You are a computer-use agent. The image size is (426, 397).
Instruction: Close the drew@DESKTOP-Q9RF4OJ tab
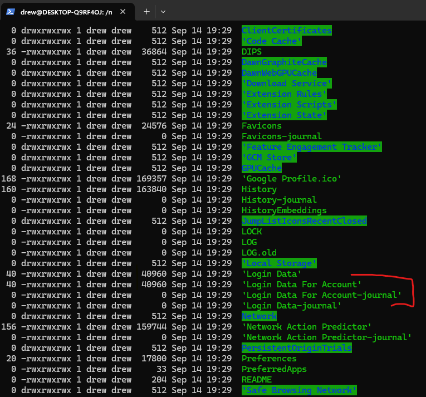pyautogui.click(x=123, y=12)
